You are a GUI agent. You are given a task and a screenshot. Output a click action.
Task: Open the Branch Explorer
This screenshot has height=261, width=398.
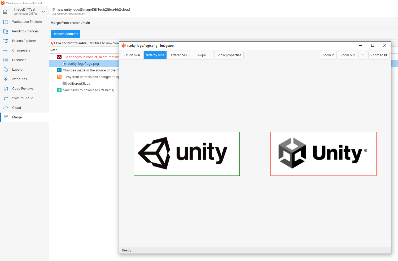click(24, 41)
